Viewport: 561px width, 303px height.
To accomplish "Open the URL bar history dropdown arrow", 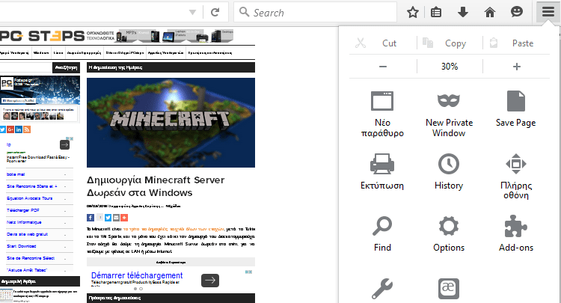I will point(192,13).
